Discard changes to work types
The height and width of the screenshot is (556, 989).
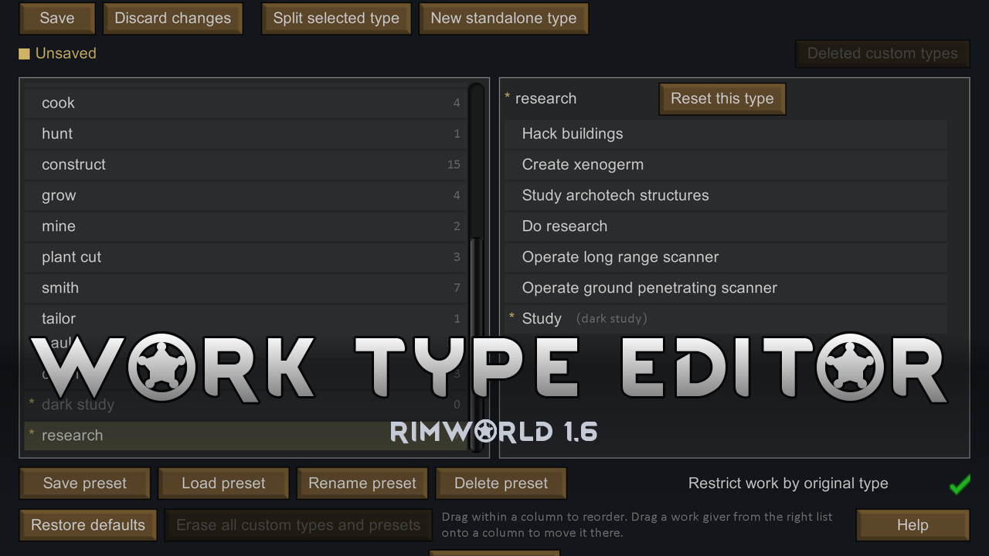click(173, 19)
